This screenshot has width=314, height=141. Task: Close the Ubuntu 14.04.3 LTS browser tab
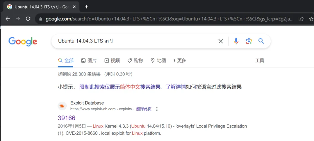pos(74,7)
